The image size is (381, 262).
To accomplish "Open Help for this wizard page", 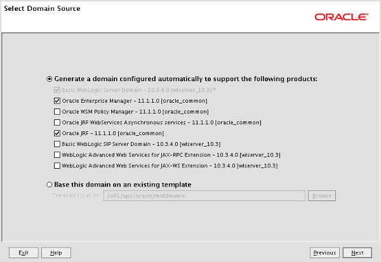I will [x=56, y=252].
